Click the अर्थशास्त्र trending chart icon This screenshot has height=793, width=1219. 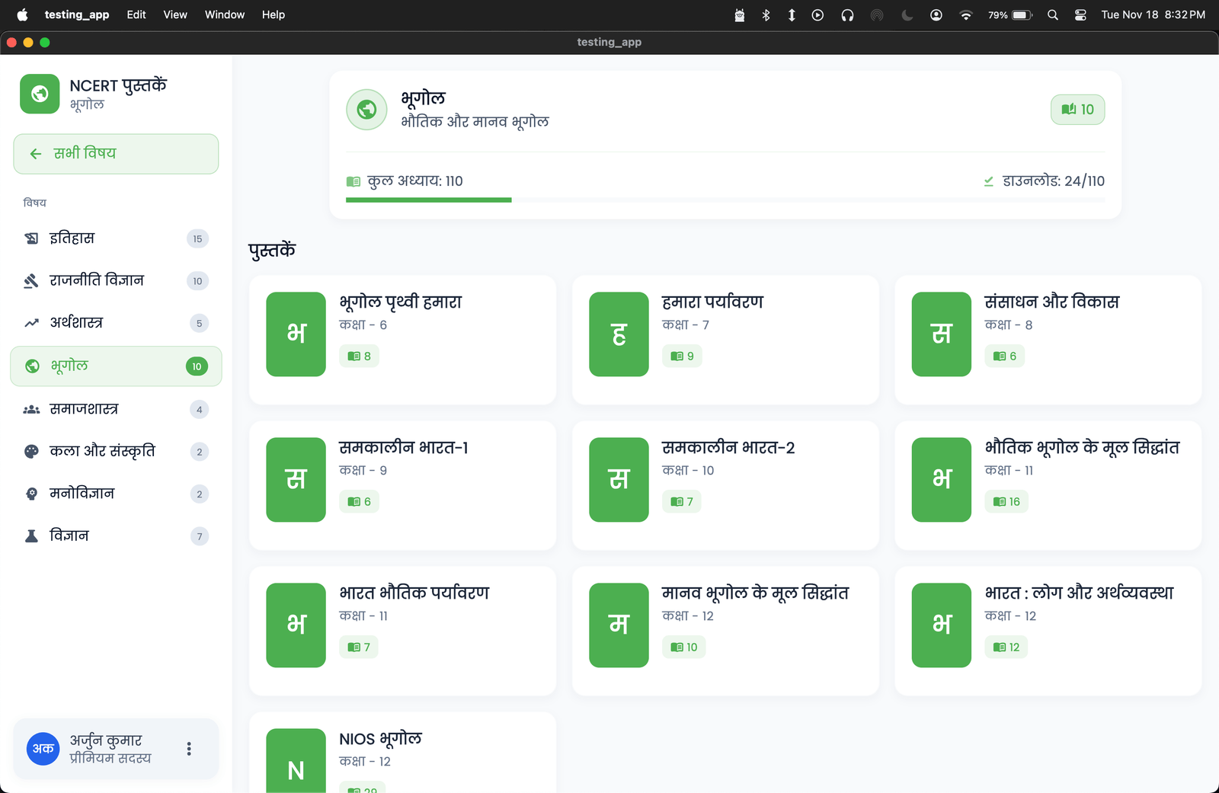point(31,323)
